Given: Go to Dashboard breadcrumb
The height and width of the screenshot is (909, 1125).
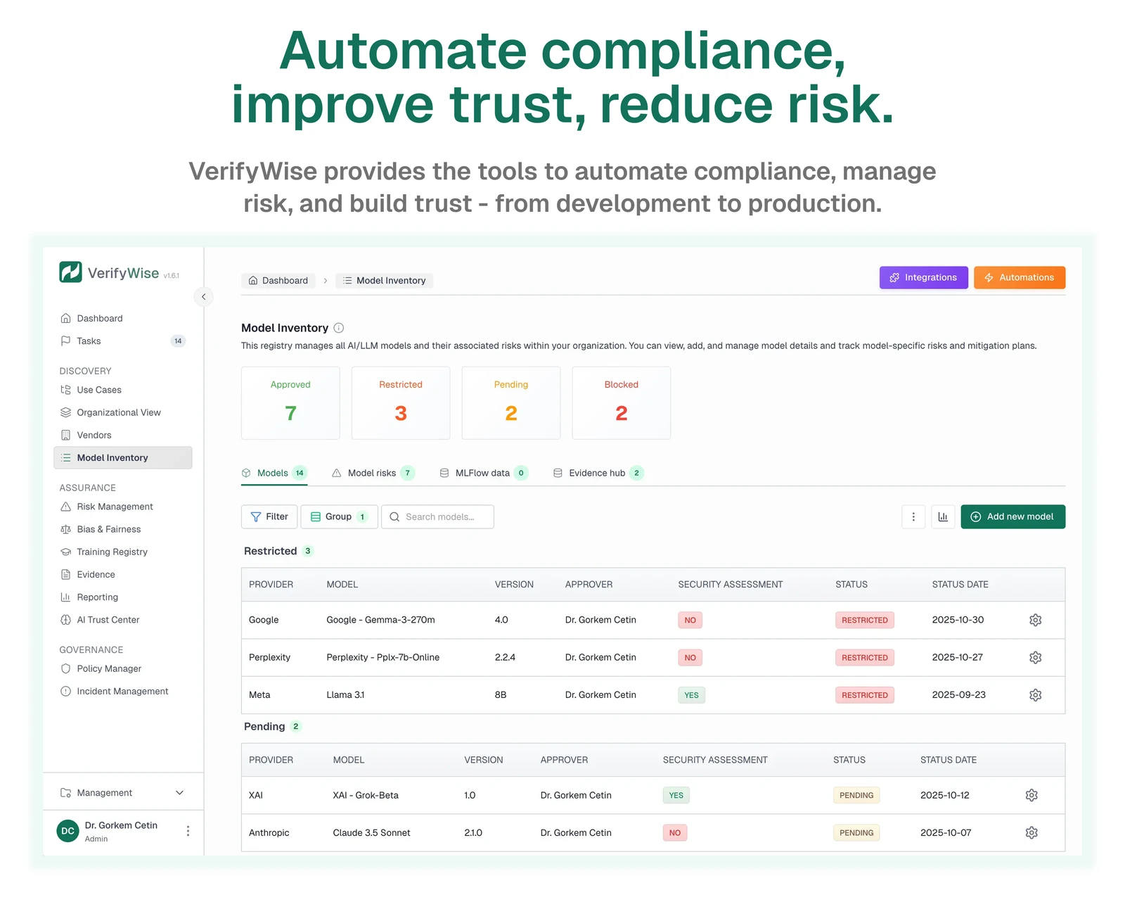Looking at the screenshot, I should [278, 281].
